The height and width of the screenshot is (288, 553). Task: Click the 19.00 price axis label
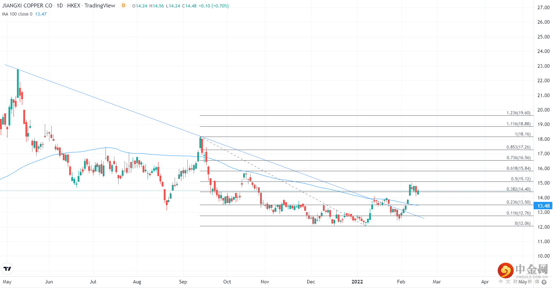(x=543, y=124)
